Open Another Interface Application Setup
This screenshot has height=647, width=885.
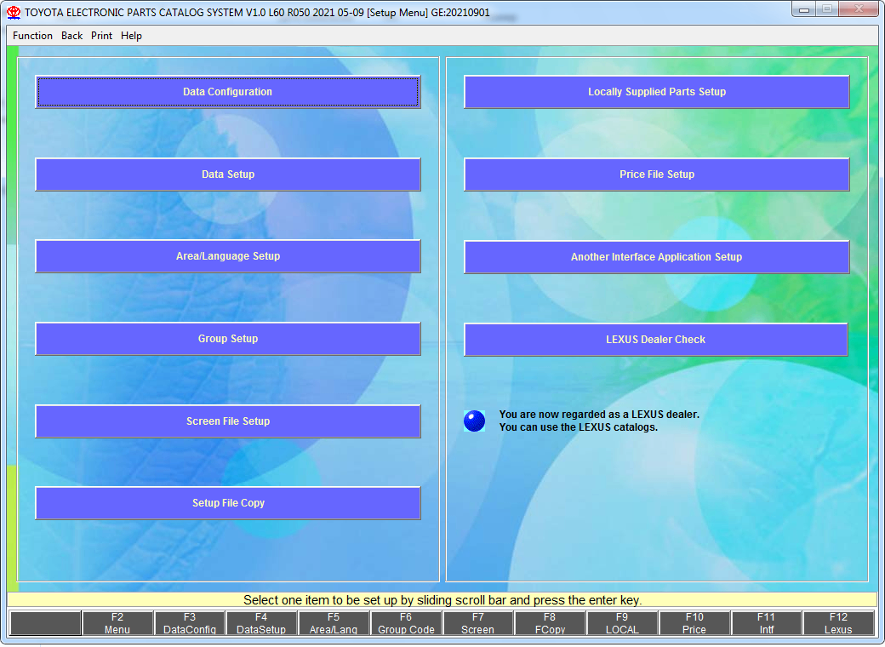656,257
